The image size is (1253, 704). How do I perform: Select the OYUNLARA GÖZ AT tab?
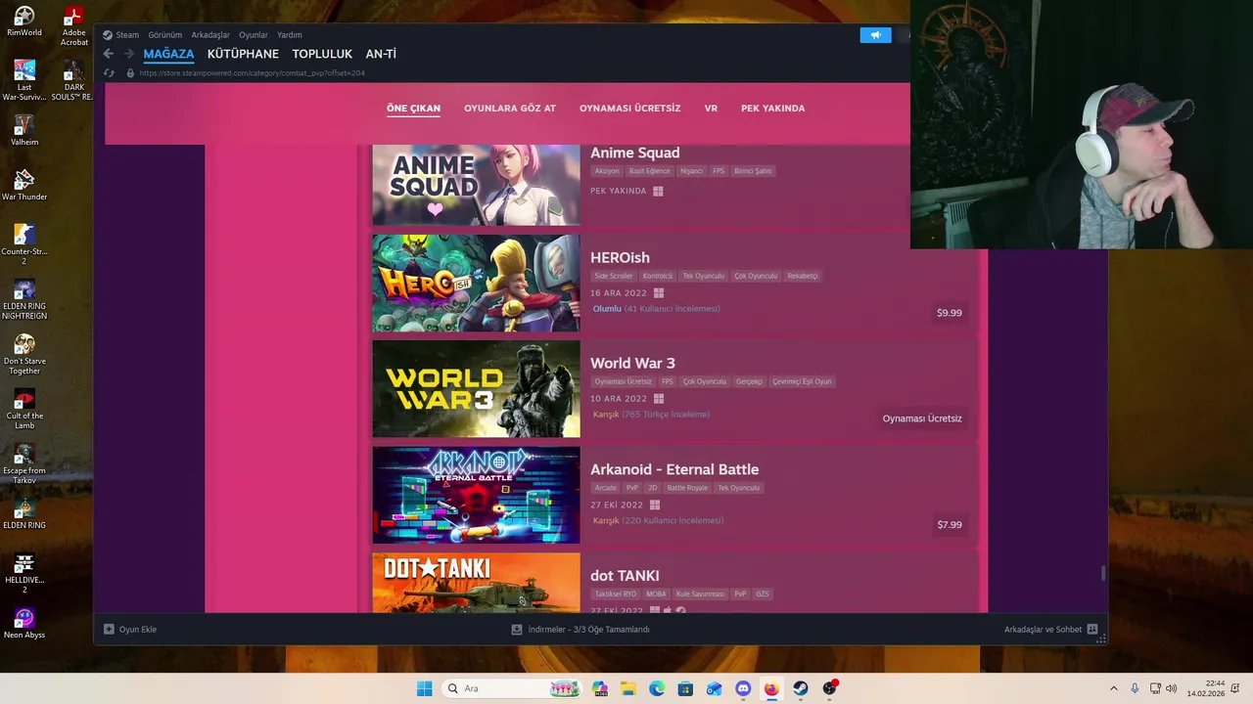tap(509, 109)
